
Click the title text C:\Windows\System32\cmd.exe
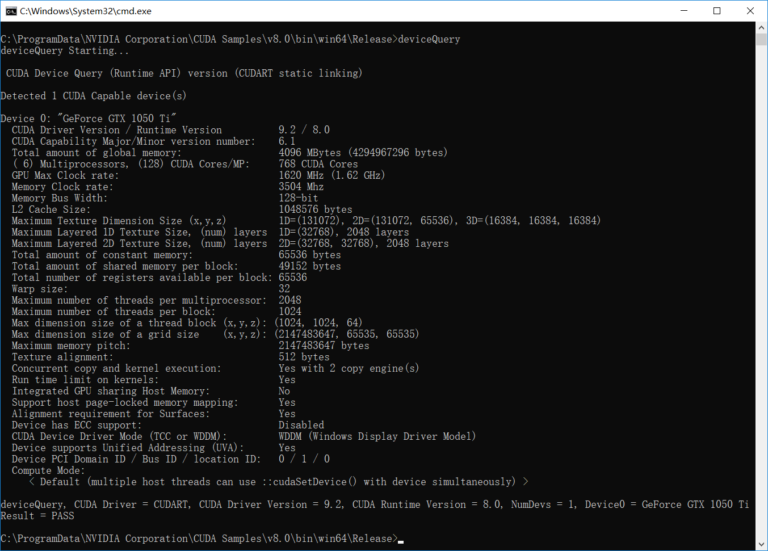(86, 11)
